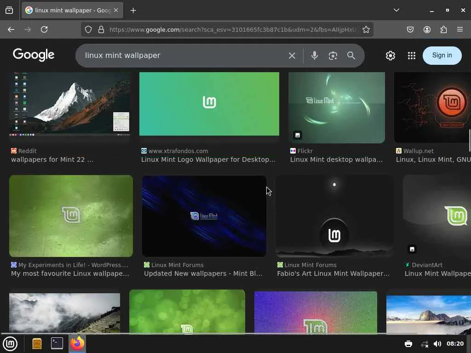Clear the search query with X
The height and width of the screenshot is (353, 471).
coord(292,56)
